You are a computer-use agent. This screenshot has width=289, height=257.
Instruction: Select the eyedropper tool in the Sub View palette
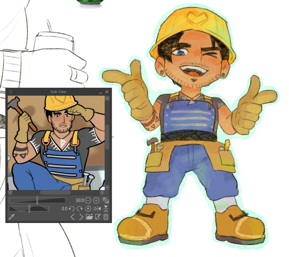[x=12, y=217]
